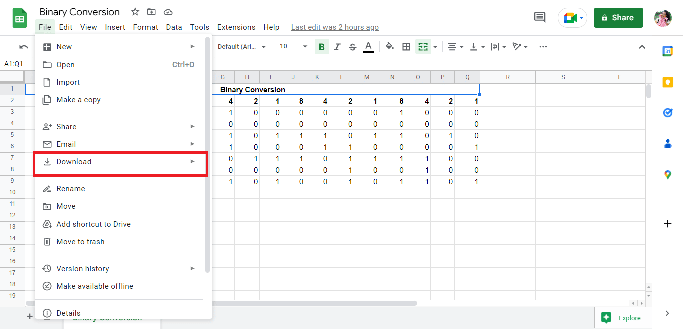Toggle bold formatting
This screenshot has width=683, height=329.
322,47
